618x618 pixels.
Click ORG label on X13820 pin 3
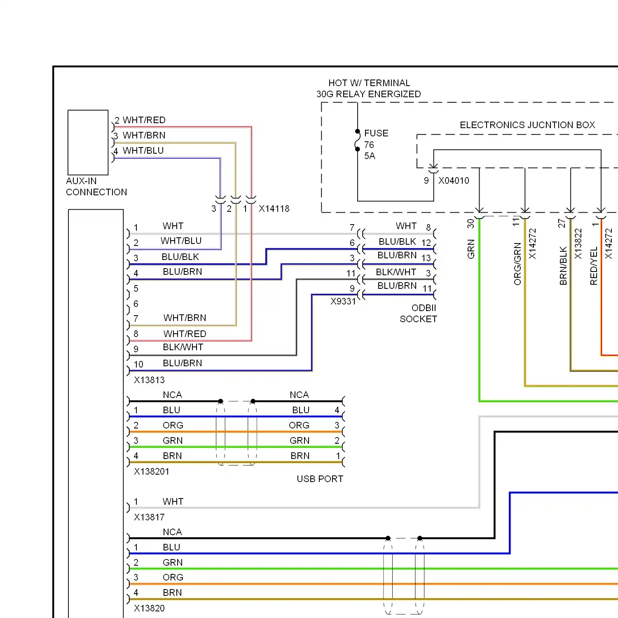pos(173,577)
